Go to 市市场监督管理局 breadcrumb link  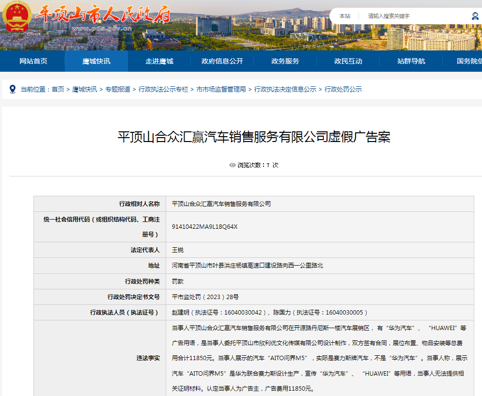coord(221,89)
